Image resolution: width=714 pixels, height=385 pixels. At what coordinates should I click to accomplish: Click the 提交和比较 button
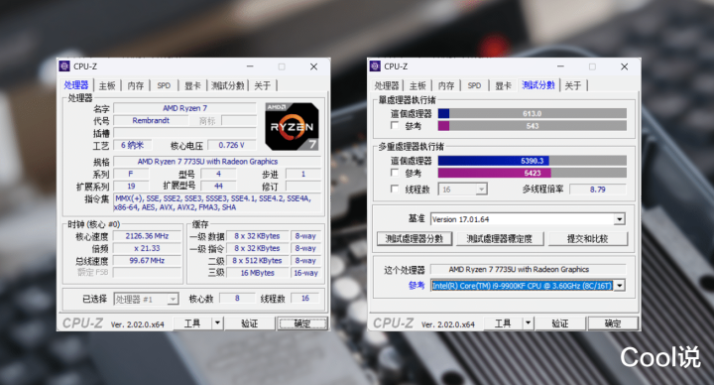tap(587, 239)
